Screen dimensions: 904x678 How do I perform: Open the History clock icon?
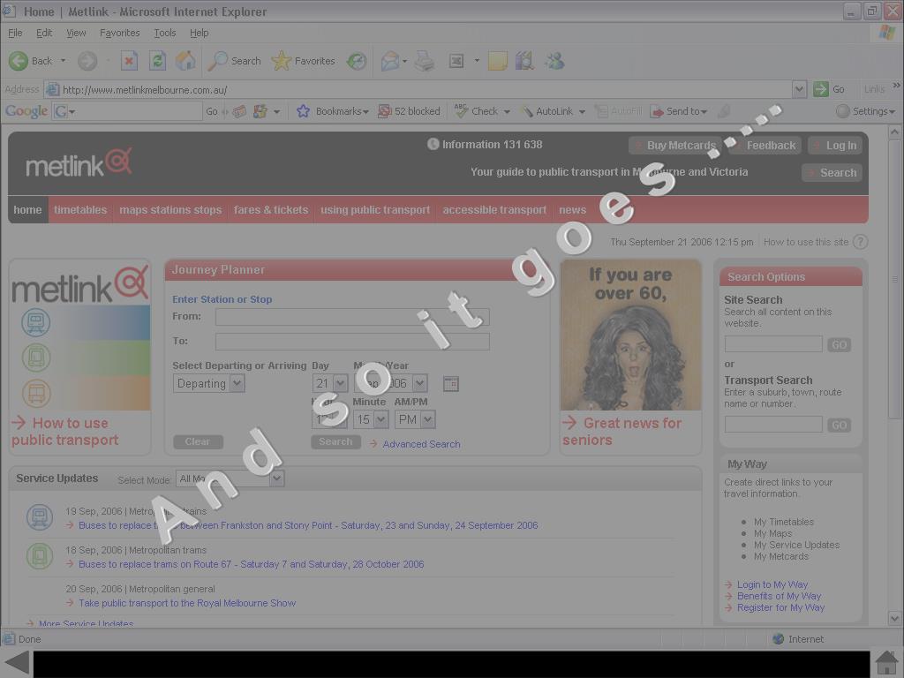coord(357,61)
